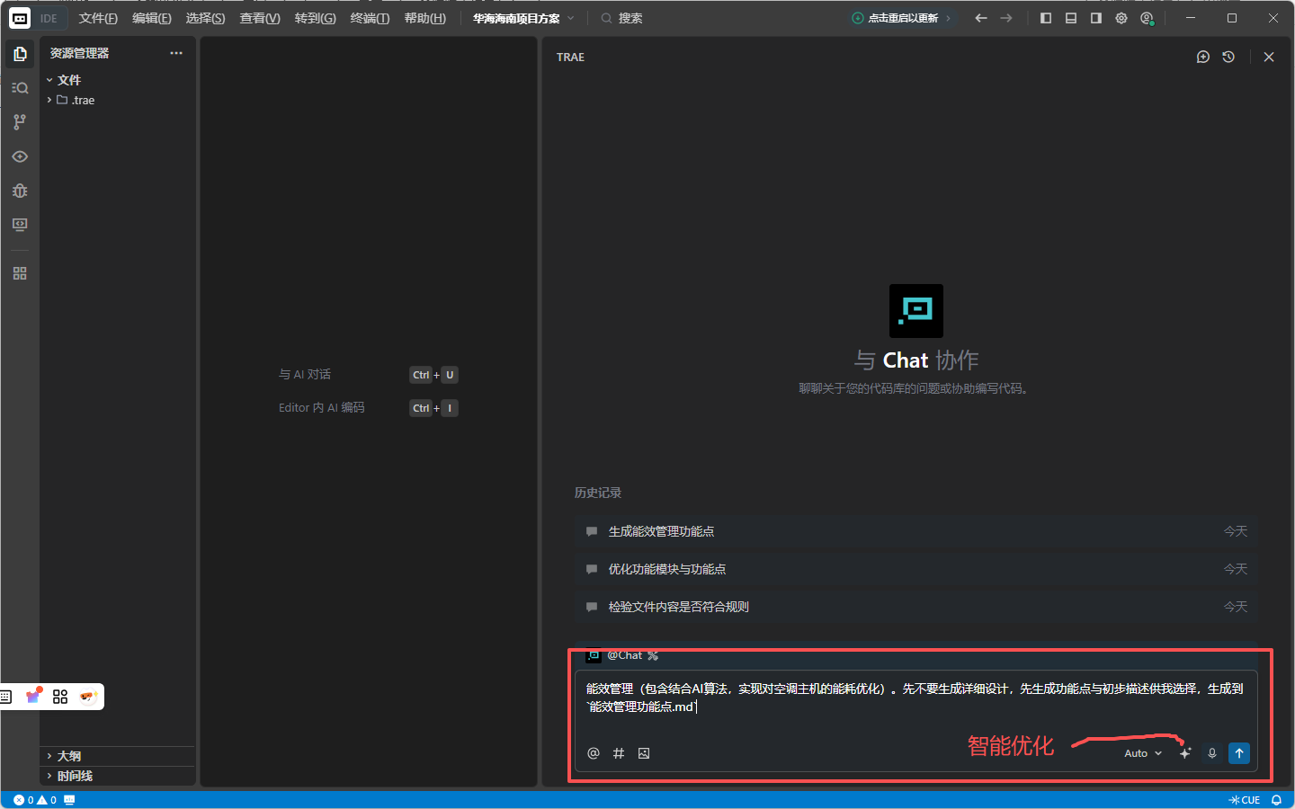Send the chat message with arrow button

(x=1239, y=753)
